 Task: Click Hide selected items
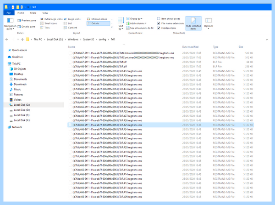193,23
